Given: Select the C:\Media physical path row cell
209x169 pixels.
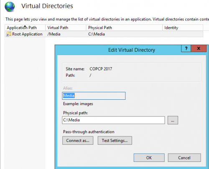Looking at the screenshot, I should click(97, 34).
